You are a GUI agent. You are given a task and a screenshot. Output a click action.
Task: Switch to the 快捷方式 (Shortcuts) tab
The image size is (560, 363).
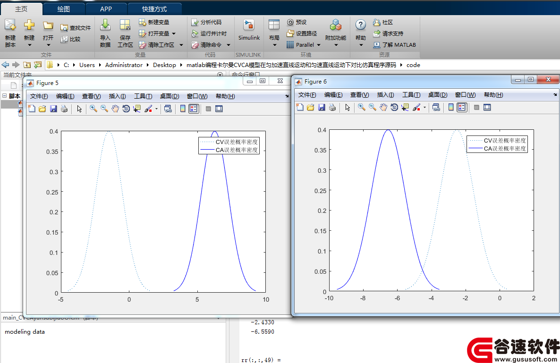pos(154,9)
